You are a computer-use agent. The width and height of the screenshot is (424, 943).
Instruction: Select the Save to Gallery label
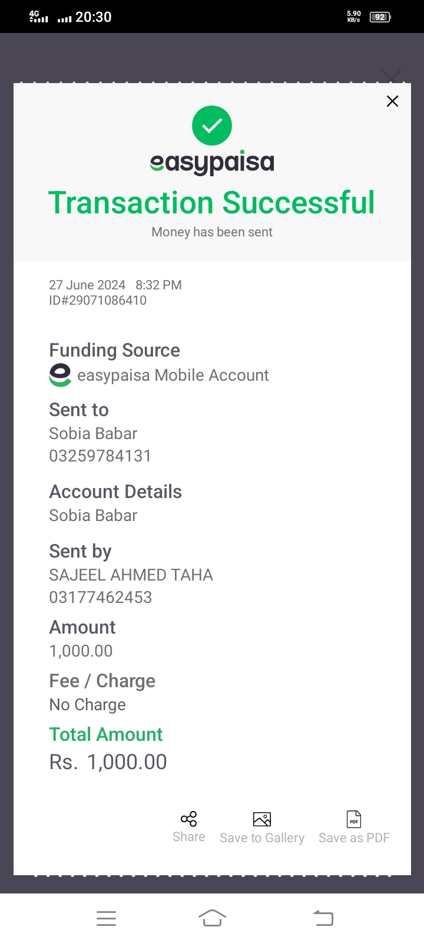tap(262, 838)
